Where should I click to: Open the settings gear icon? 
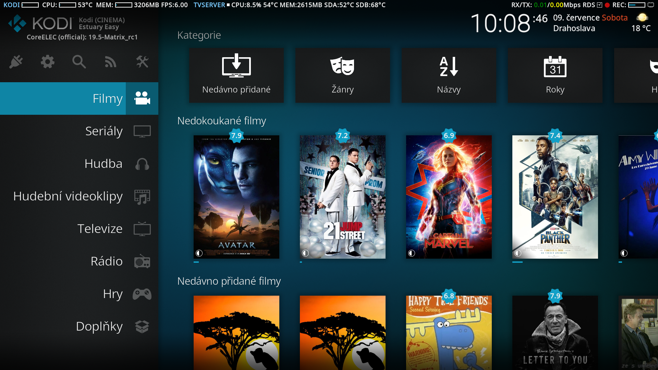click(x=48, y=62)
